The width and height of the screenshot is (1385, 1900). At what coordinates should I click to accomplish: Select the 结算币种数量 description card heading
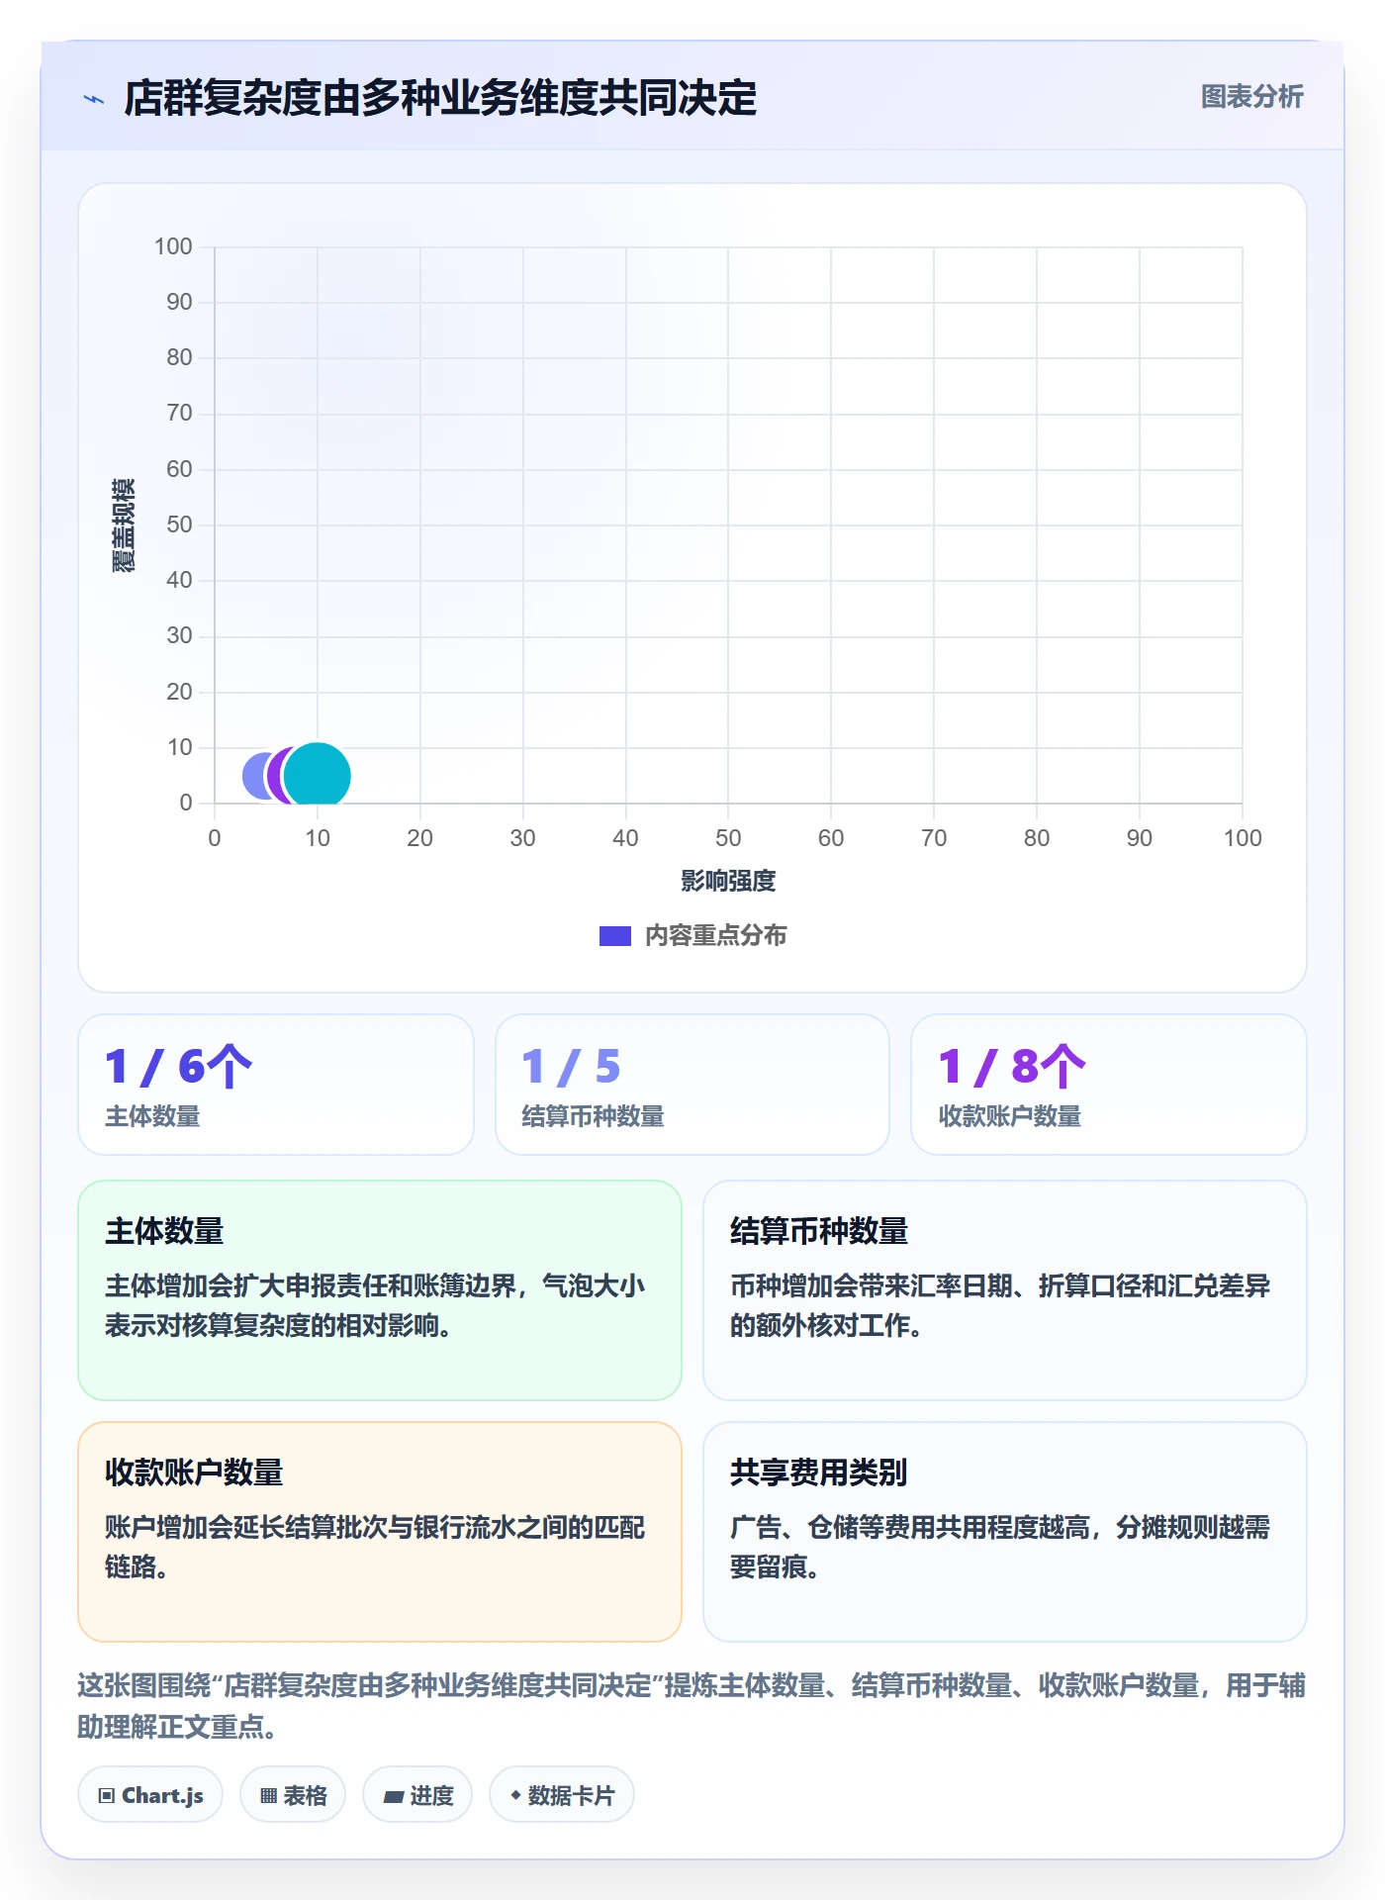point(819,1231)
